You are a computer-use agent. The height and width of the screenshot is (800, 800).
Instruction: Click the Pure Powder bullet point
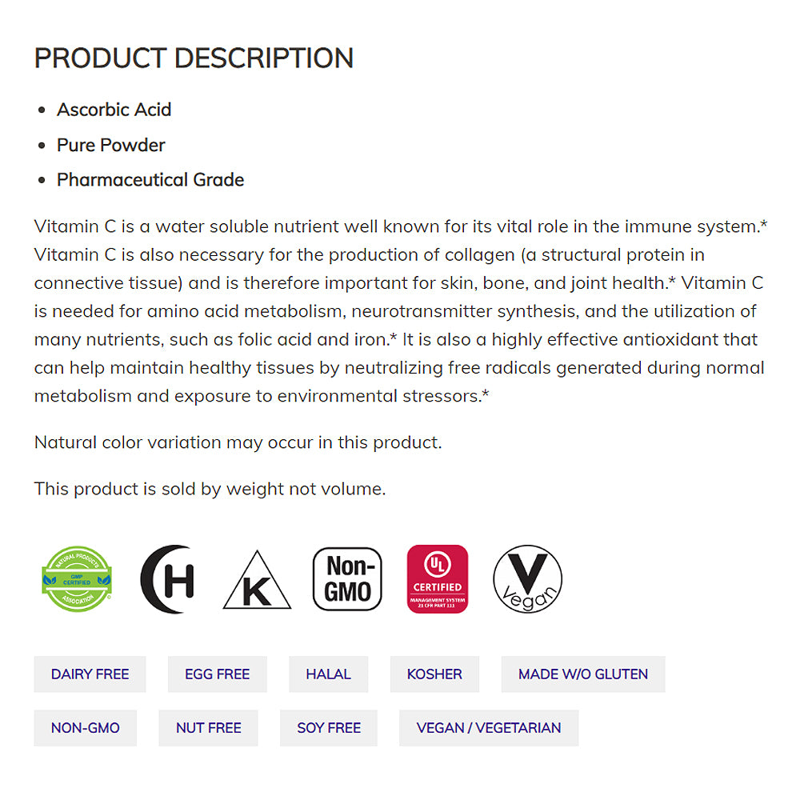(110, 145)
